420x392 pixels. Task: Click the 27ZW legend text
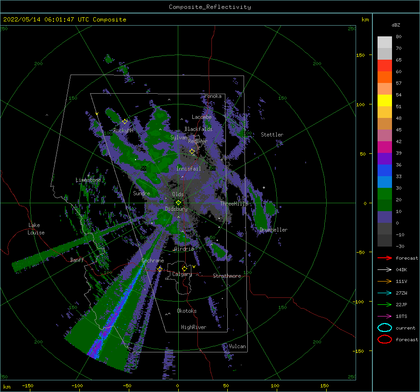[401, 293]
